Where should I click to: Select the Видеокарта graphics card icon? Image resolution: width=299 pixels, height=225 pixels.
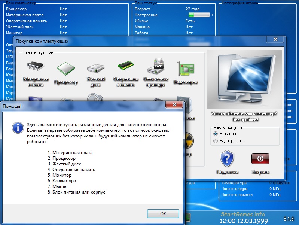(185, 69)
